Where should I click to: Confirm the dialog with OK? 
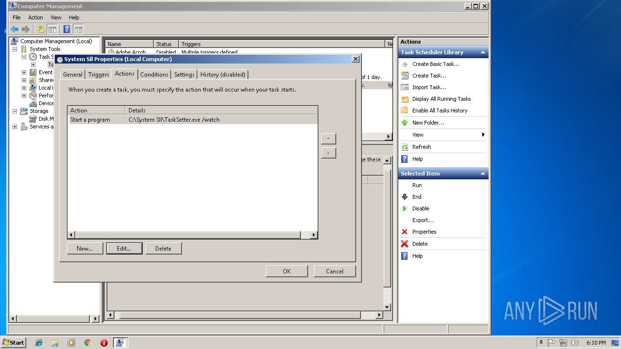click(287, 271)
